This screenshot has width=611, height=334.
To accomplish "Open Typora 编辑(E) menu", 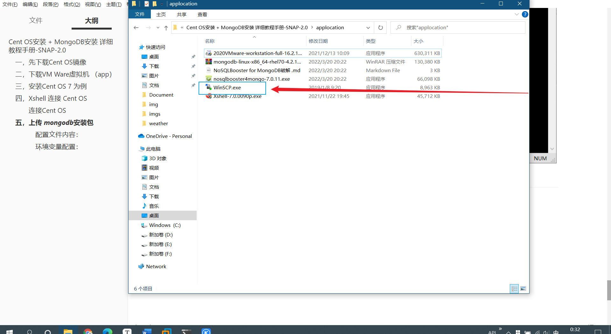I will (x=30, y=4).
